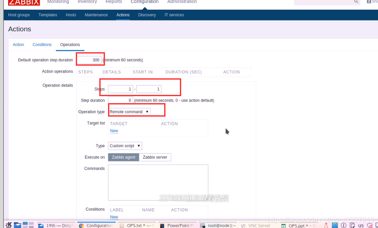378x228 pixels.
Task: Click the Step duration field
Action: coord(121,101)
